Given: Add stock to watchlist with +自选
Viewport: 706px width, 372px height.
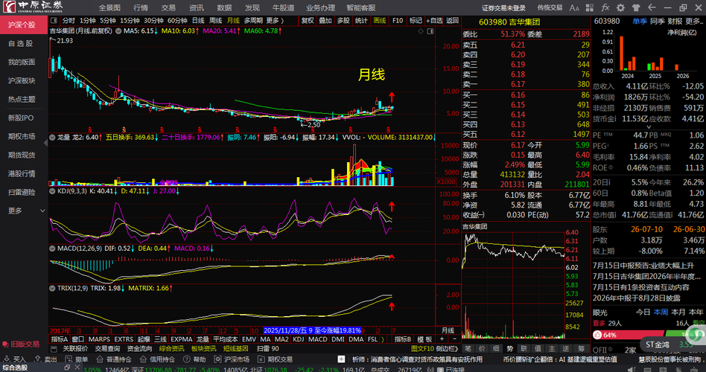Looking at the screenshot, I should [434, 21].
